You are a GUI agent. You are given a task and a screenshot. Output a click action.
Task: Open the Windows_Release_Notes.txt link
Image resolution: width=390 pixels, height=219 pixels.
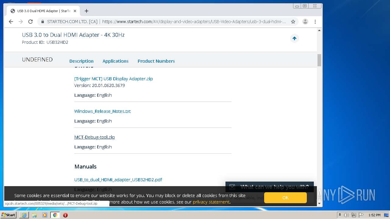pos(102,111)
